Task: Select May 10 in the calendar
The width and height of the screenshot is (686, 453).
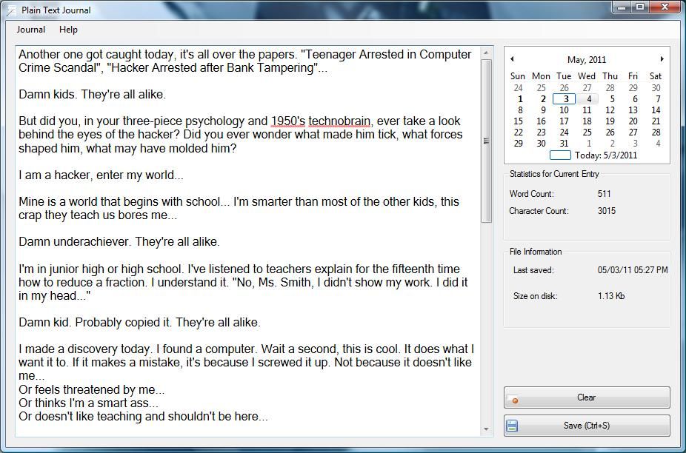Action: [564, 110]
